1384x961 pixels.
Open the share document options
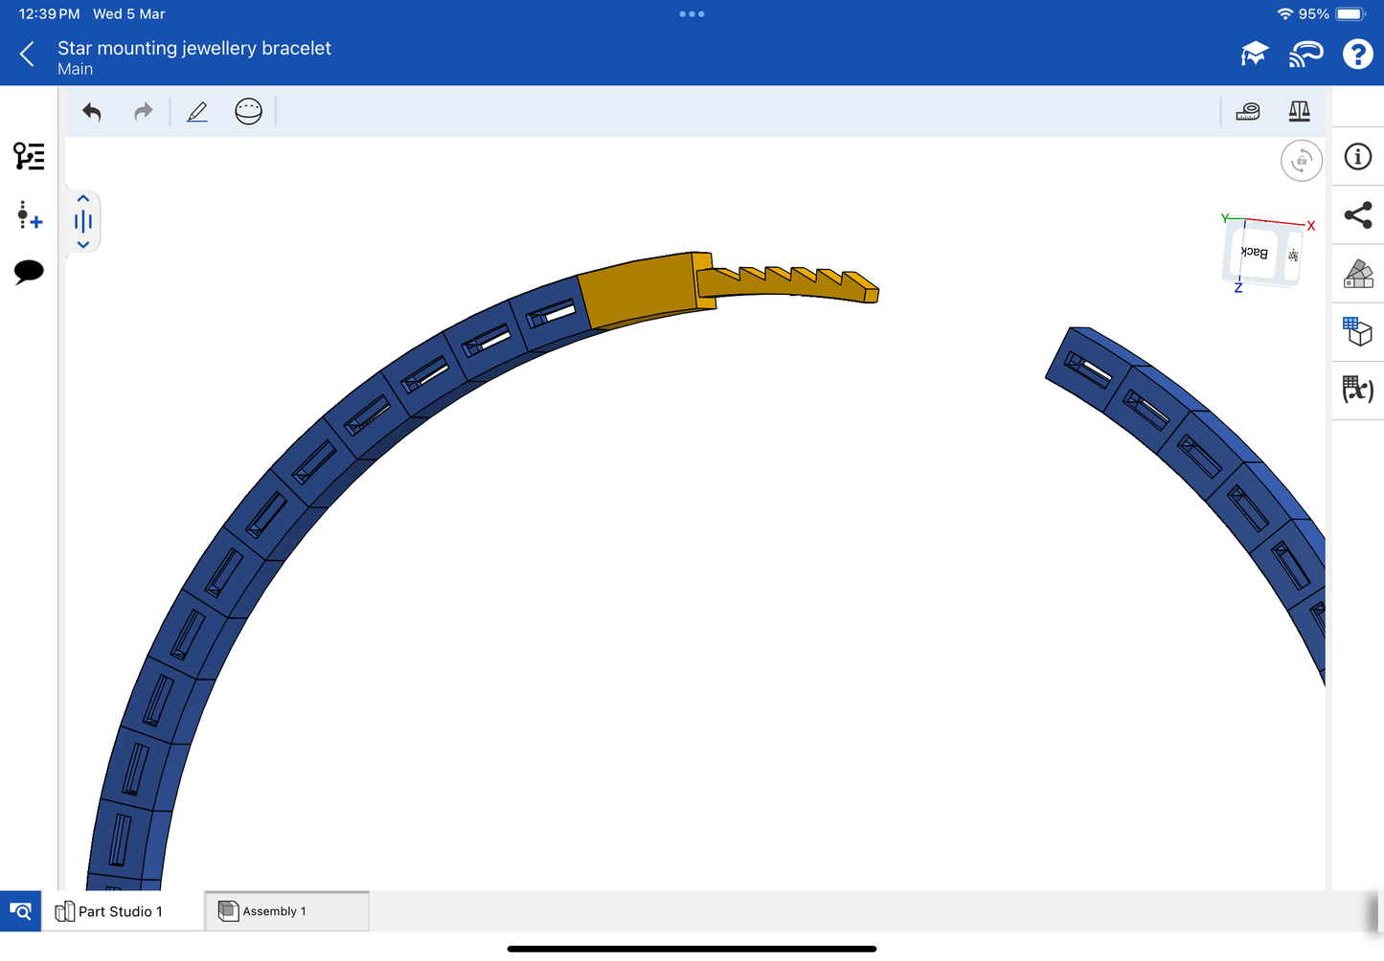[1357, 215]
